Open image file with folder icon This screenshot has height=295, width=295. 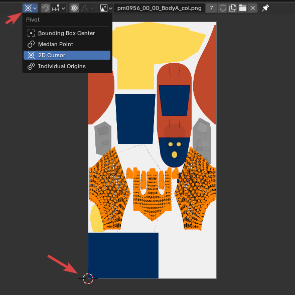click(x=243, y=8)
